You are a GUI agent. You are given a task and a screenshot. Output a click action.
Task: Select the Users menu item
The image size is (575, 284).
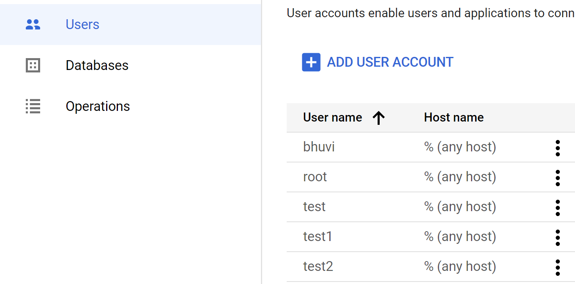coord(131,25)
